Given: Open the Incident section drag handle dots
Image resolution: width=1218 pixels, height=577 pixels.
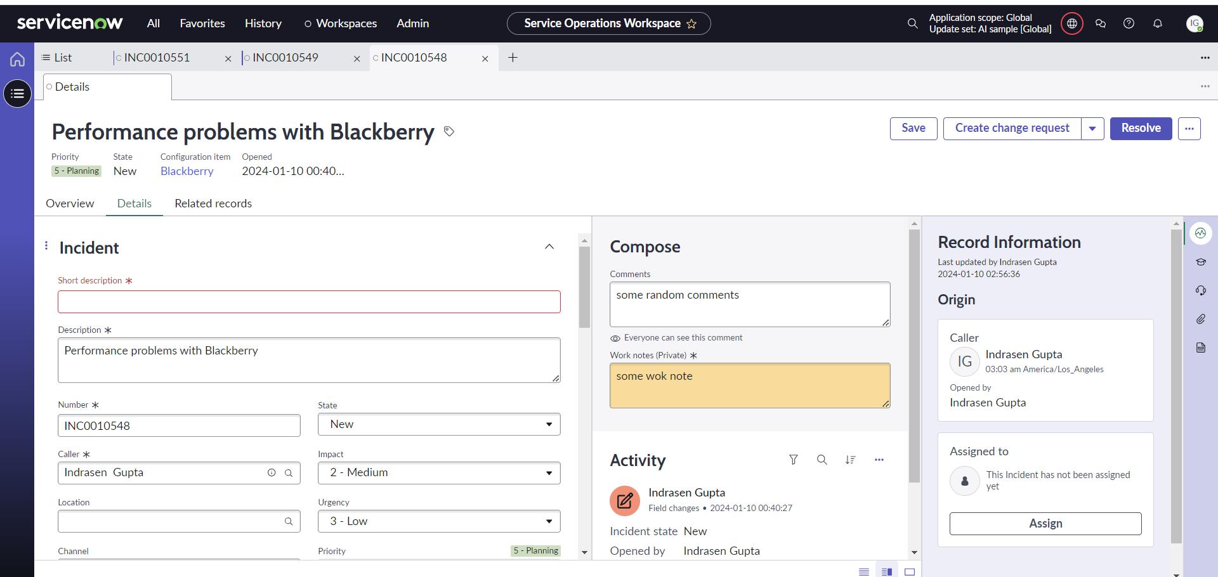Looking at the screenshot, I should pos(46,245).
